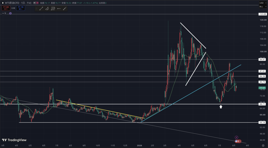Click the 始値78.17 open value
The height and width of the screenshot is (148, 268).
point(45,3)
